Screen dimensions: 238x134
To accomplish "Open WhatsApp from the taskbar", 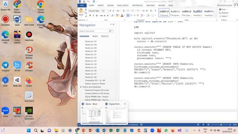I will coord(166,130).
